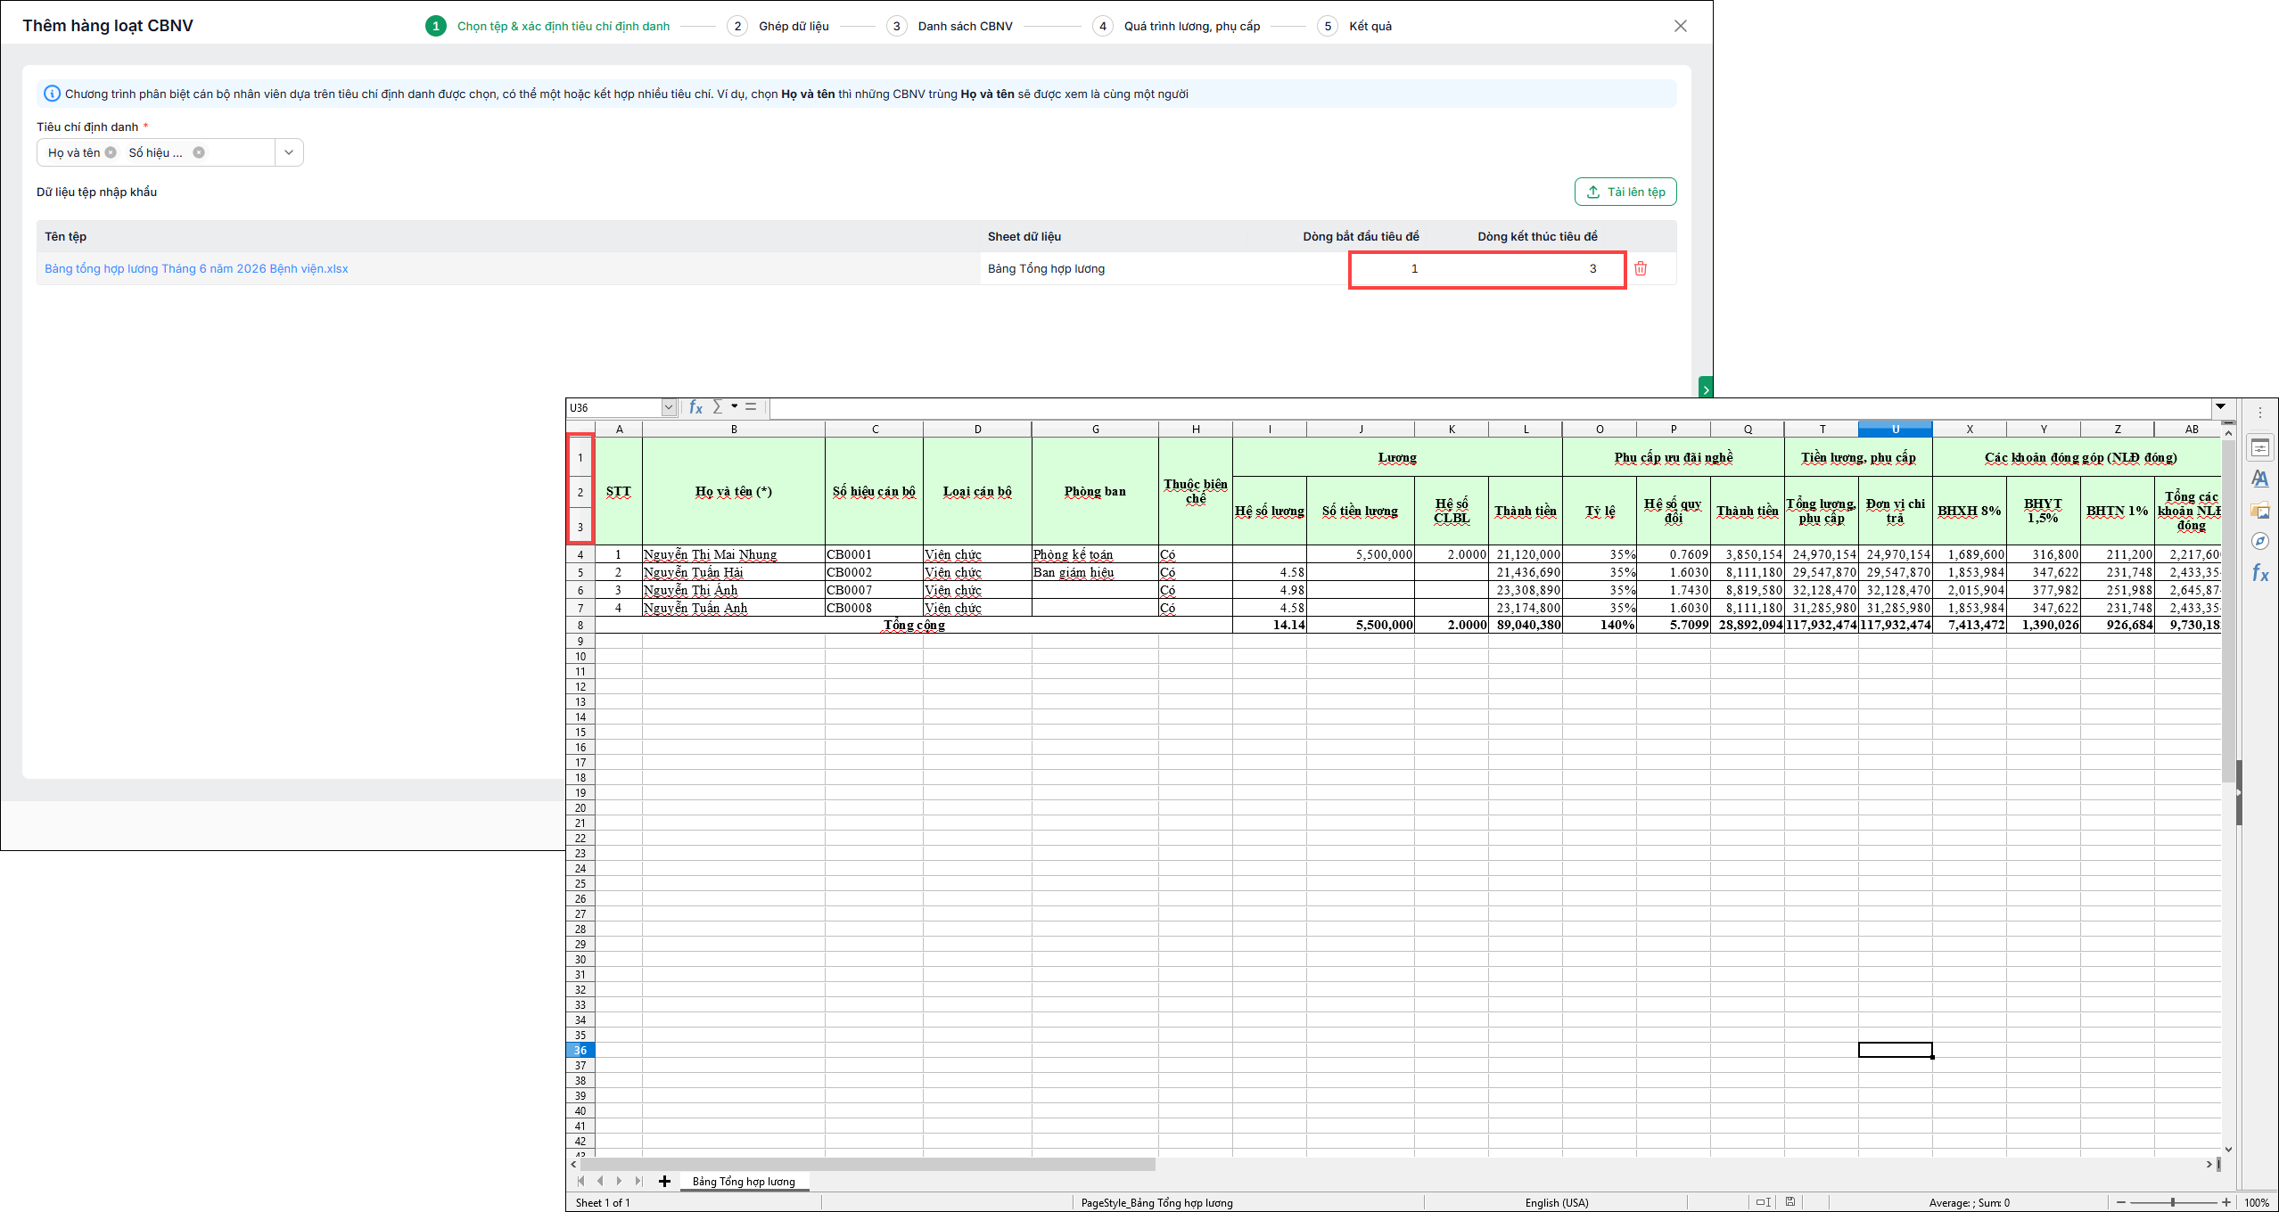Select cell 'CB0007' in column C
Screen dimensions: 2279x1212
pos(874,590)
